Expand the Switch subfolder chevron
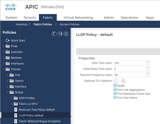This screenshot has height=124, width=160. pos(7,81)
